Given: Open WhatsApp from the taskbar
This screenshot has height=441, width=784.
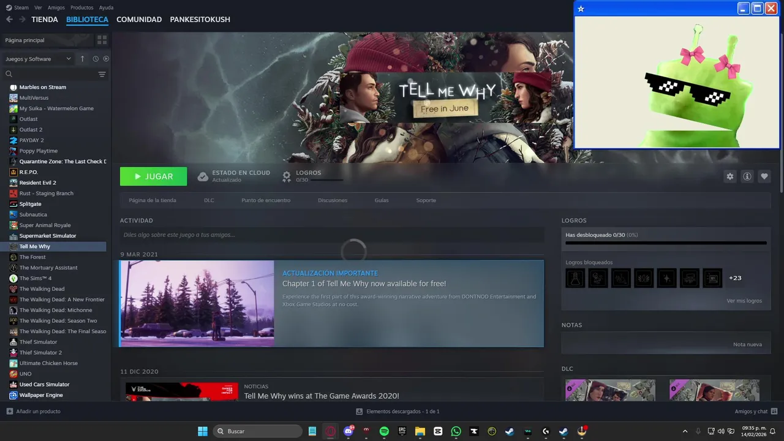Looking at the screenshot, I should [x=456, y=431].
